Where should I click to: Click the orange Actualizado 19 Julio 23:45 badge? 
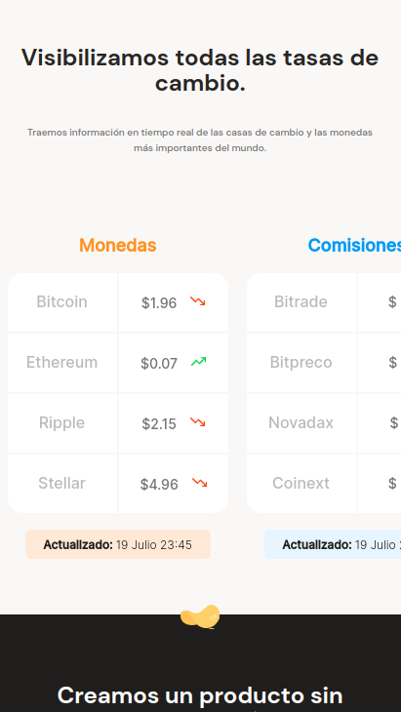(118, 544)
